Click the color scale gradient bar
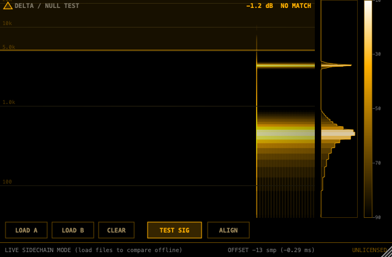 point(368,109)
